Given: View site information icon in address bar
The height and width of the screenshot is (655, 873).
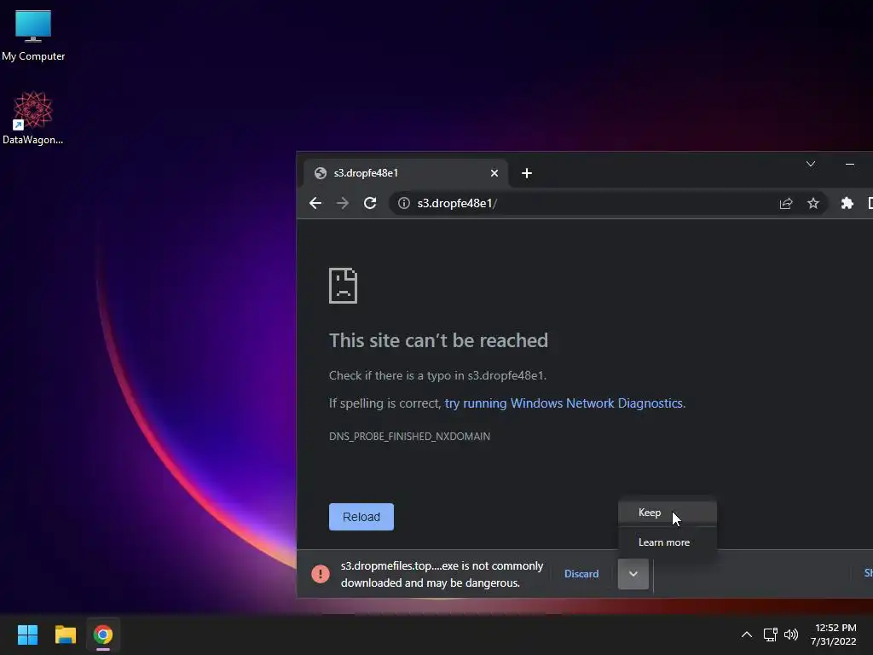Looking at the screenshot, I should pyautogui.click(x=403, y=203).
